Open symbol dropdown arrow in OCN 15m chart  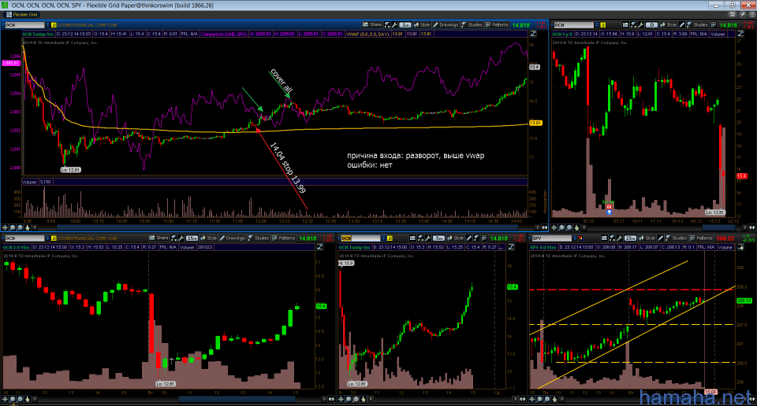pos(47,238)
